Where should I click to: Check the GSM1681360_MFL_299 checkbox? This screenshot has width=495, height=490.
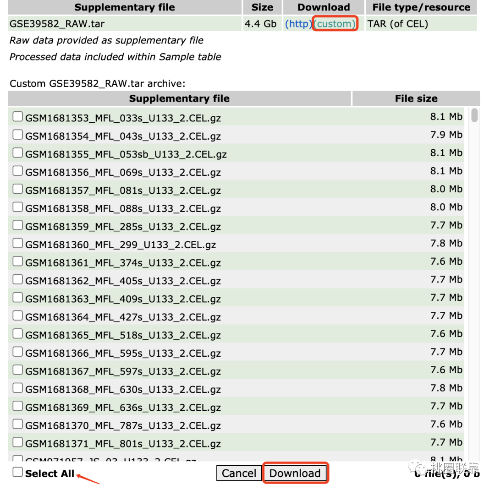click(x=18, y=243)
